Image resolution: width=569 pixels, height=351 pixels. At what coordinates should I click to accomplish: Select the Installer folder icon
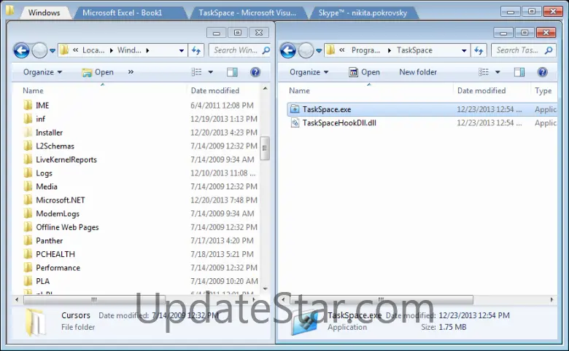coord(28,133)
